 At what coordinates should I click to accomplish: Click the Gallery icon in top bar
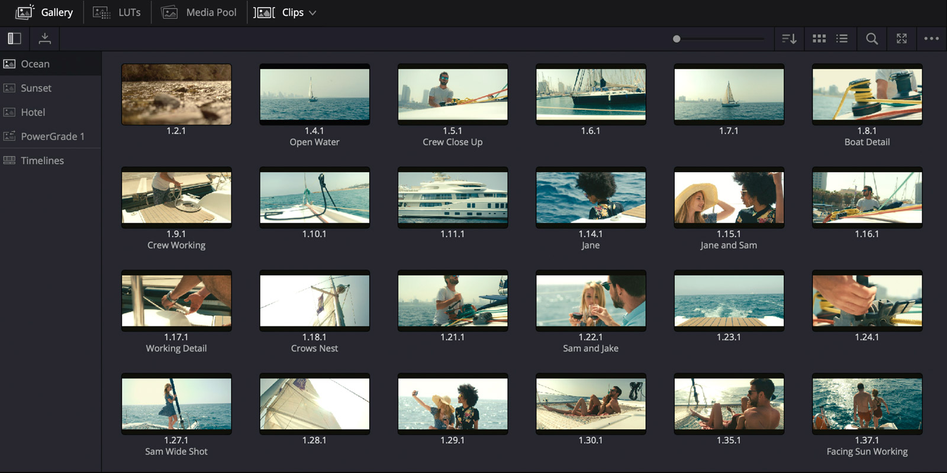(x=24, y=12)
